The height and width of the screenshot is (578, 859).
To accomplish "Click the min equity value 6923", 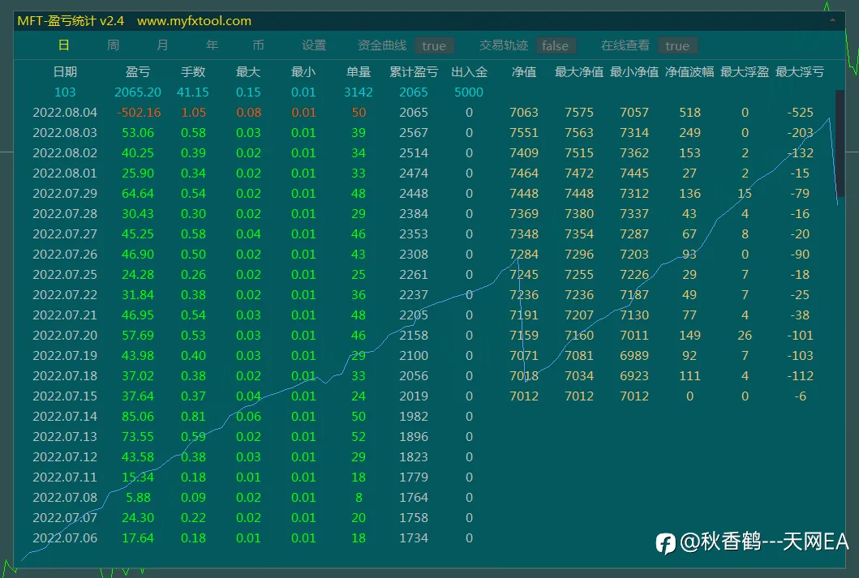I will pos(634,375).
